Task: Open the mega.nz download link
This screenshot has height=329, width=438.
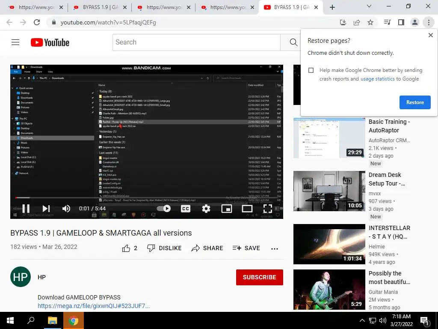Action: (x=94, y=306)
